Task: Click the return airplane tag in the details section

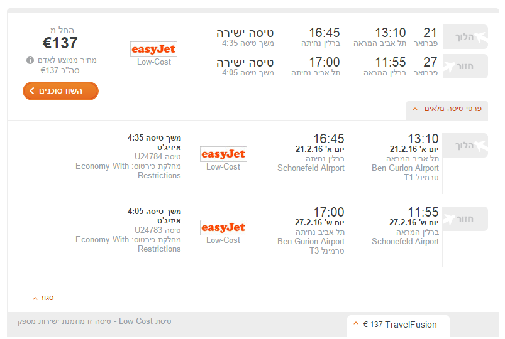Action: (482, 219)
